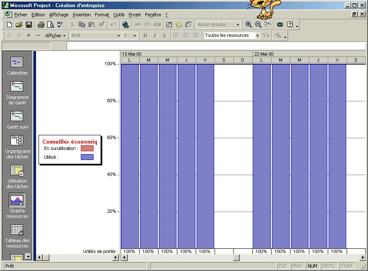Viewport: 368px width, 271px height.
Task: Click the chart's horizontal scrollbar thumb
Action: click(x=236, y=258)
